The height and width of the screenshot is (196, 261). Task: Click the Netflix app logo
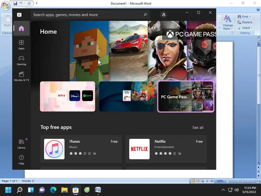[x=139, y=149]
